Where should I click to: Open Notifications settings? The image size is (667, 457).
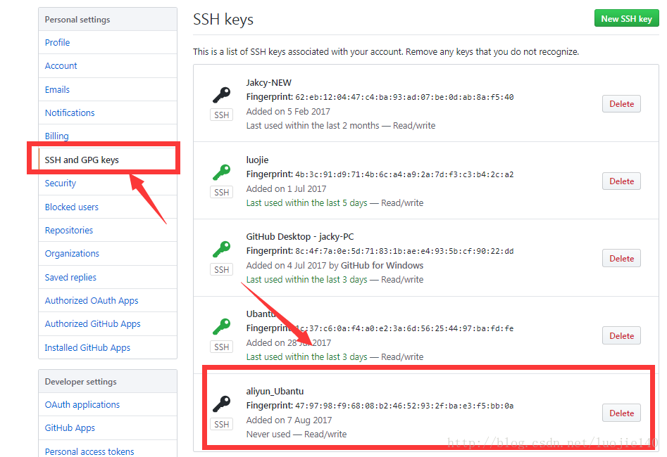70,113
